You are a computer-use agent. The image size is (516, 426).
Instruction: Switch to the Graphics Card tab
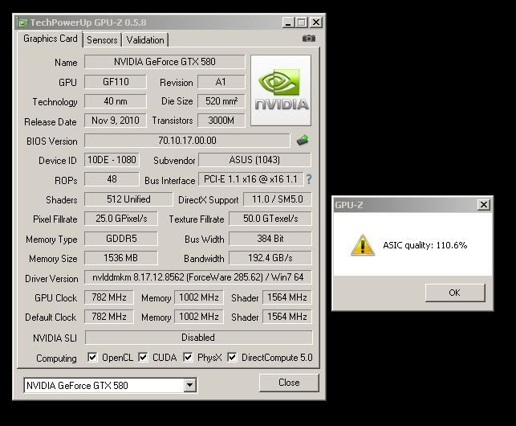click(x=50, y=39)
